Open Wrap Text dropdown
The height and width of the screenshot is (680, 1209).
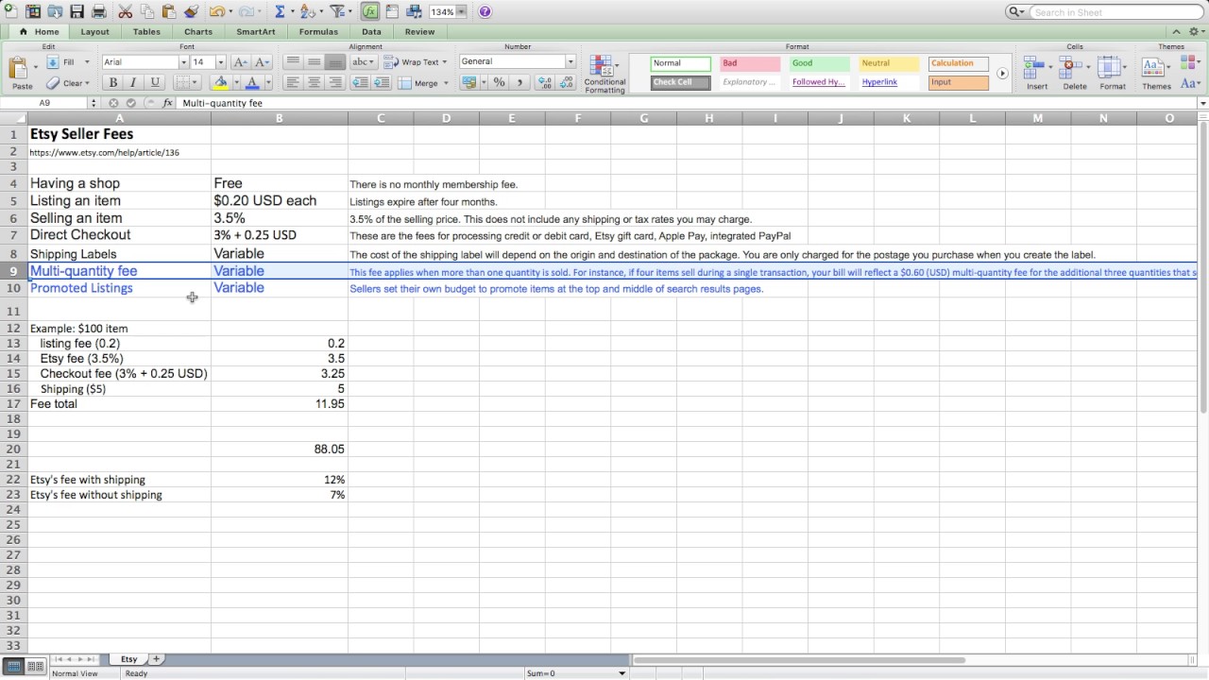pos(445,62)
